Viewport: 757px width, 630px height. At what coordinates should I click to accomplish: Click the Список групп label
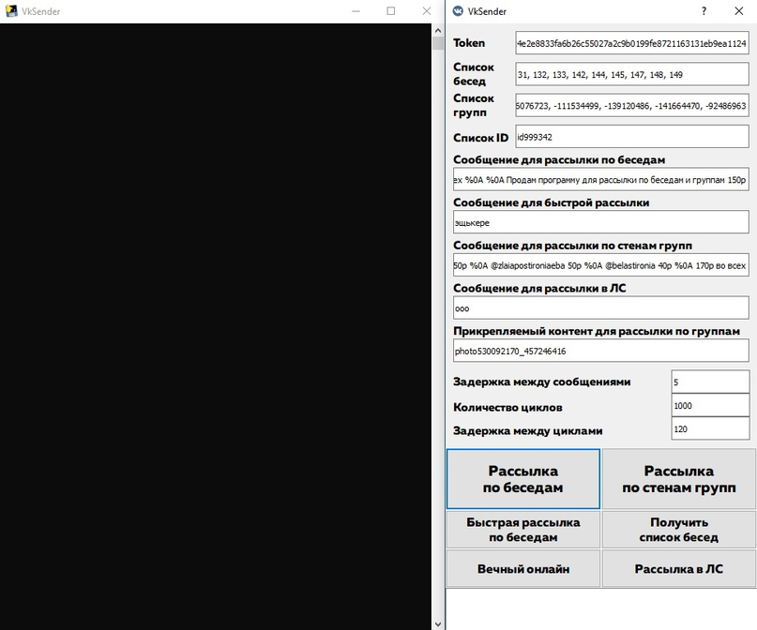tap(473, 105)
